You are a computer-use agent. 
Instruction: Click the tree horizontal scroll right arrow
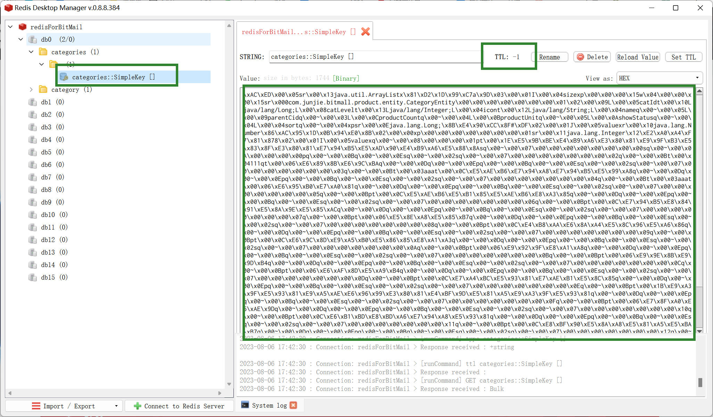coord(220,393)
